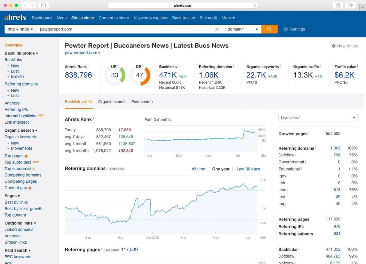
Task: Open Link intersect in sidebar
Action: coord(17,122)
